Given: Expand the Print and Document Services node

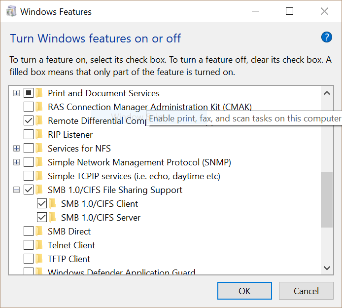Looking at the screenshot, I should point(16,93).
